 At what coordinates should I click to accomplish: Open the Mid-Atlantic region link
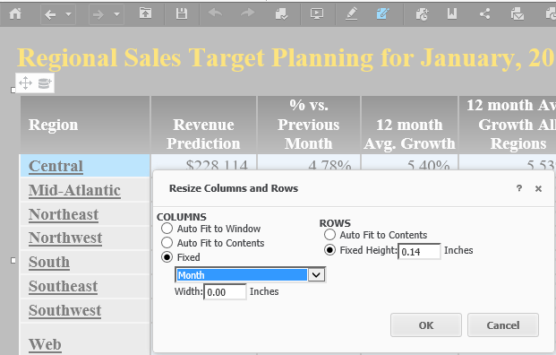point(74,190)
